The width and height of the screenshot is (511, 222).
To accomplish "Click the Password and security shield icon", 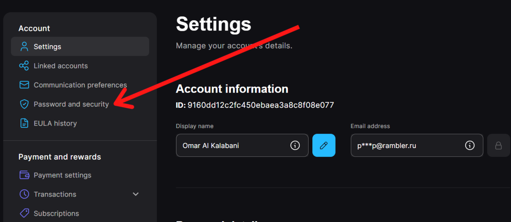I will (x=24, y=104).
